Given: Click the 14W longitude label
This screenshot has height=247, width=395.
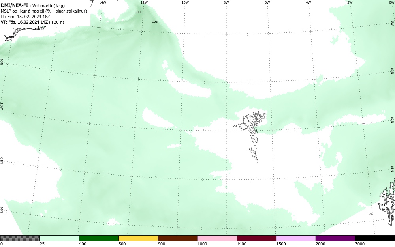Looking at the screenshot, I should pyautogui.click(x=103, y=2).
